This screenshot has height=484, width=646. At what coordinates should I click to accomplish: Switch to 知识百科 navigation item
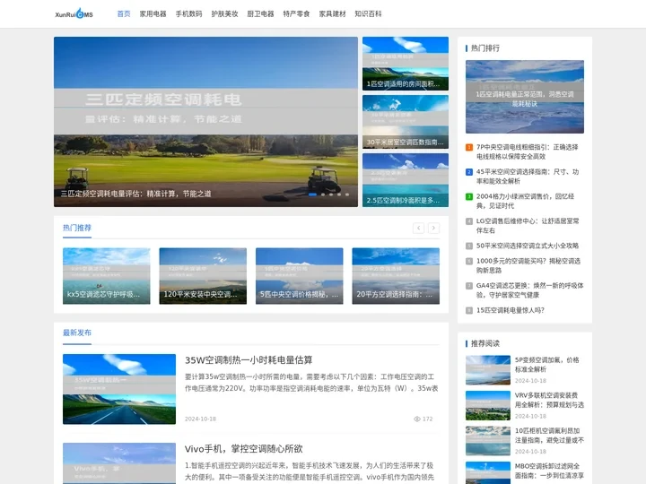tap(368, 14)
